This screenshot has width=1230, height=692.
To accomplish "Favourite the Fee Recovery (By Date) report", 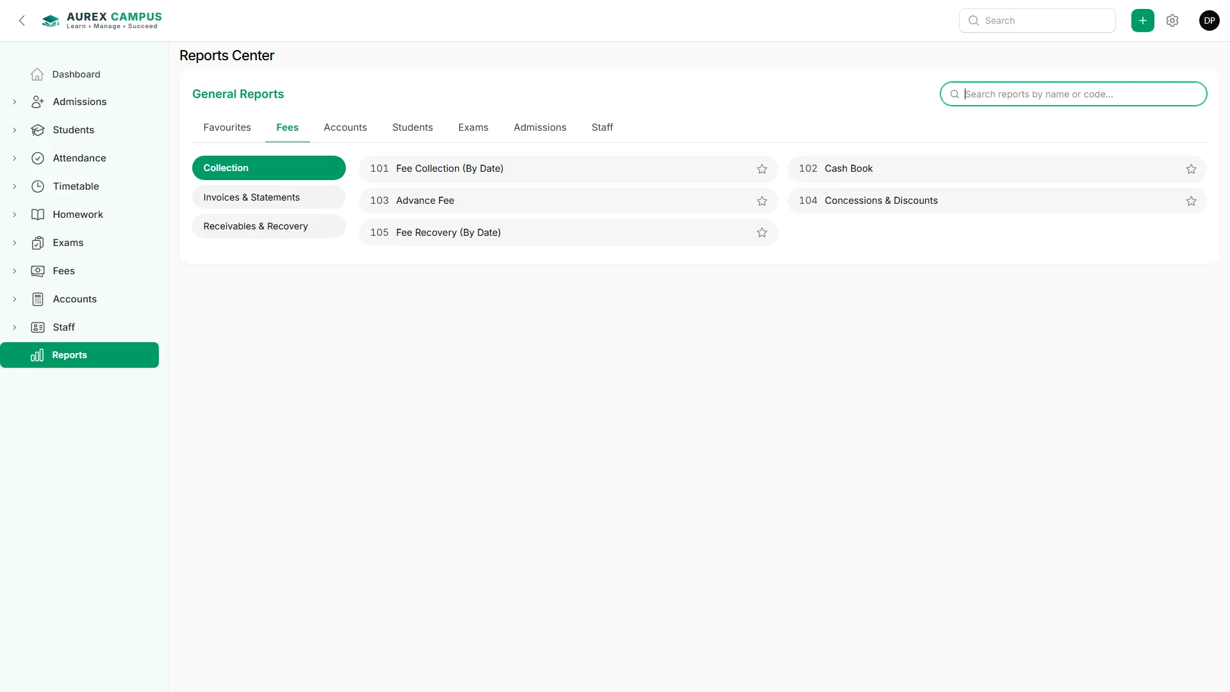I will (762, 233).
